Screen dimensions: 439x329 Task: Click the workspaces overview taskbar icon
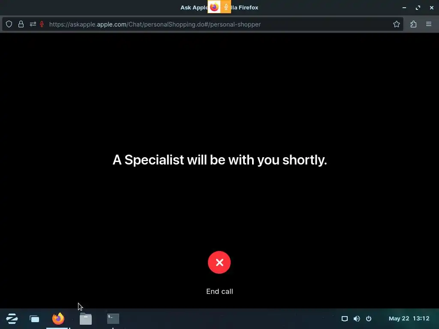[x=34, y=319]
